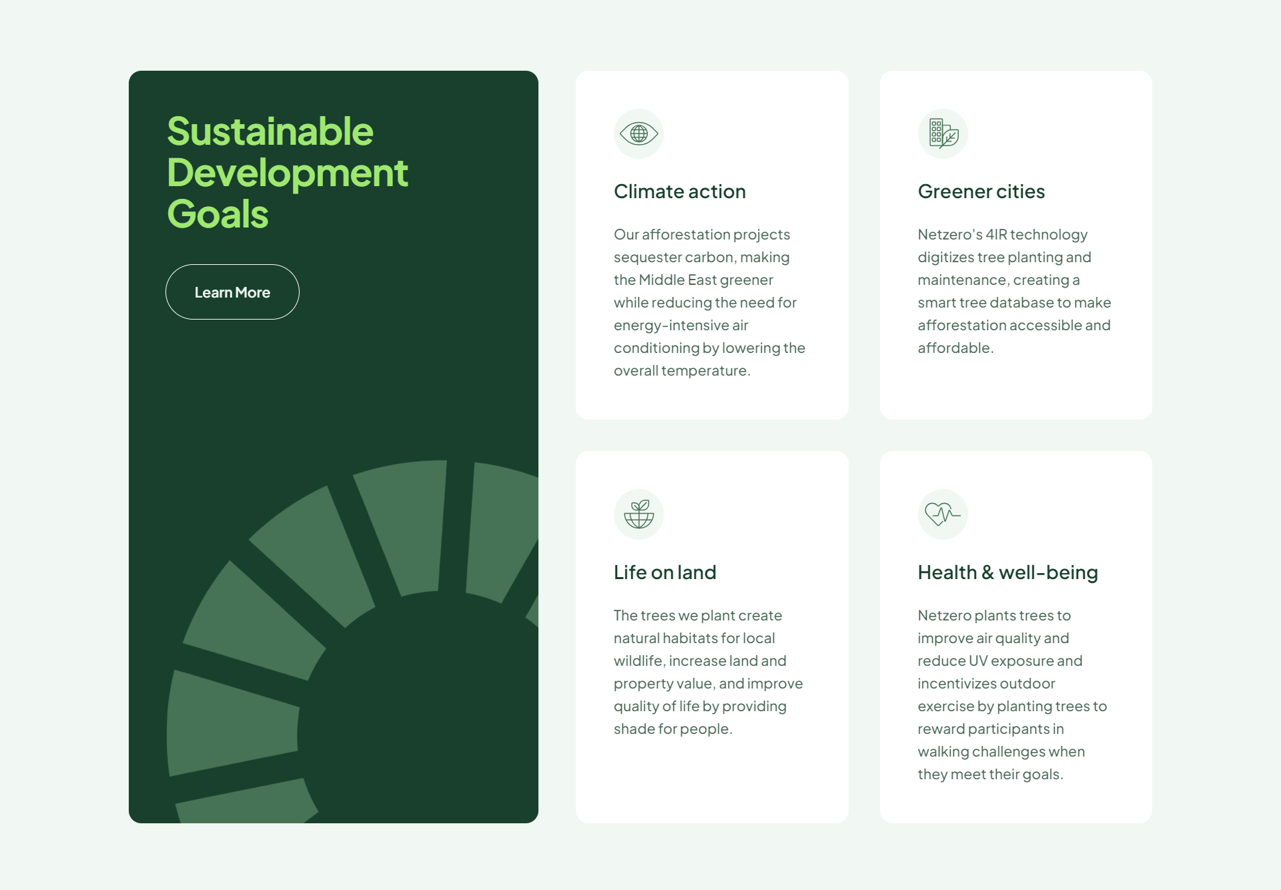
Task: Click the heartbeat icon above Health & well-being
Action: coord(943,514)
